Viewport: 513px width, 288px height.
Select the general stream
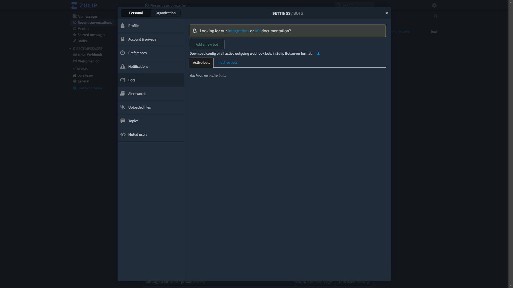tap(83, 81)
